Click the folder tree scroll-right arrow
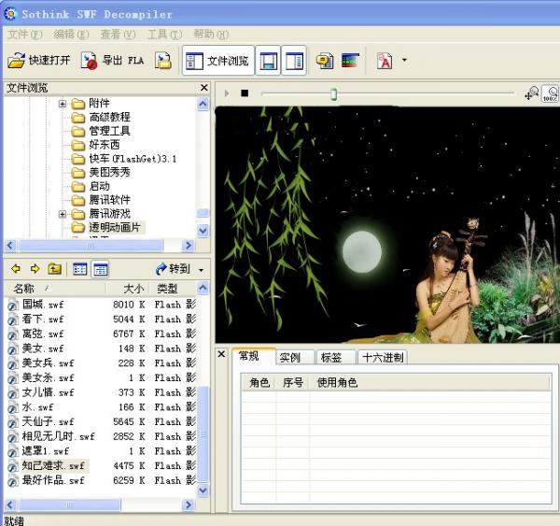Screen dimensions: 560x526 (189, 246)
